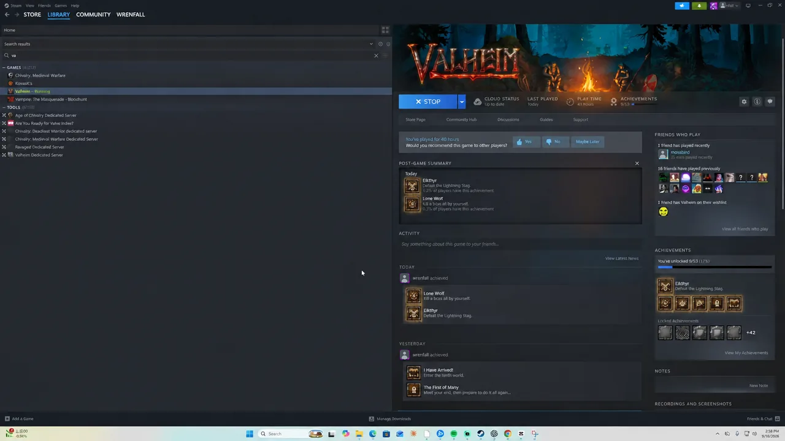The height and width of the screenshot is (441, 785).
Task: Click the achievements progress bar in the sidebar
Action: click(x=714, y=267)
